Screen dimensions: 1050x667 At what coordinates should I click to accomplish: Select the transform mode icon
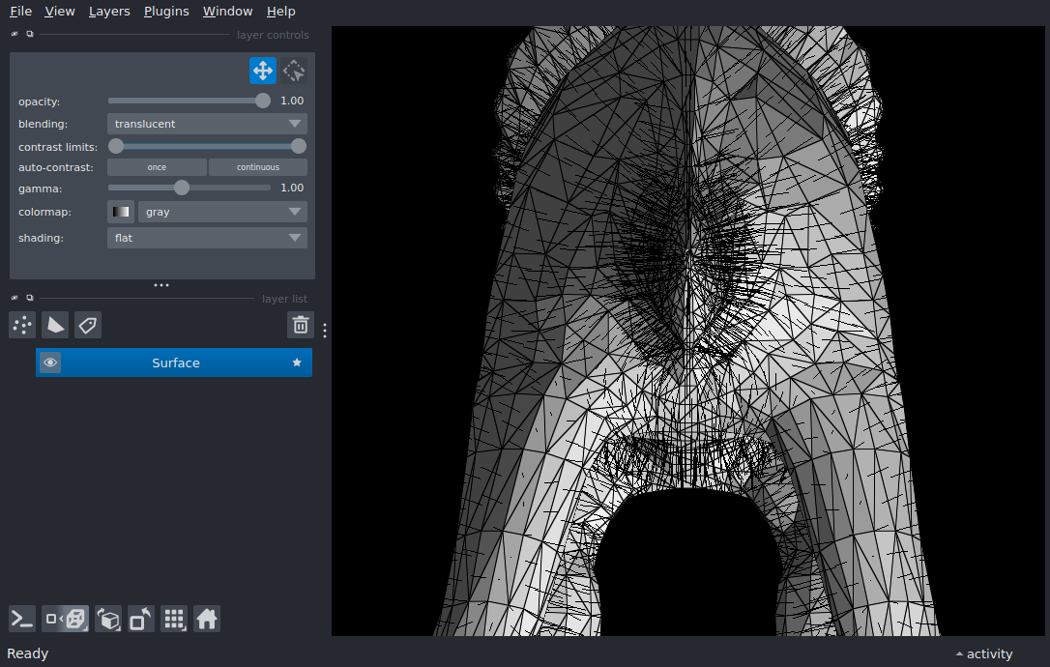pyautogui.click(x=294, y=71)
